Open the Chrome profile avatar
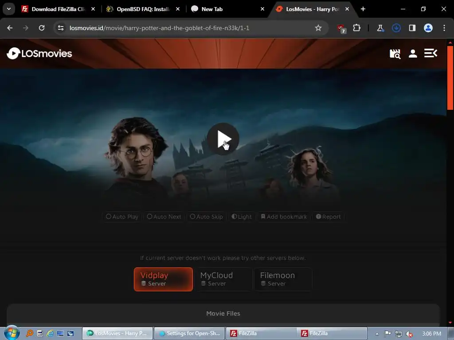This screenshot has height=340, width=454. click(x=428, y=28)
